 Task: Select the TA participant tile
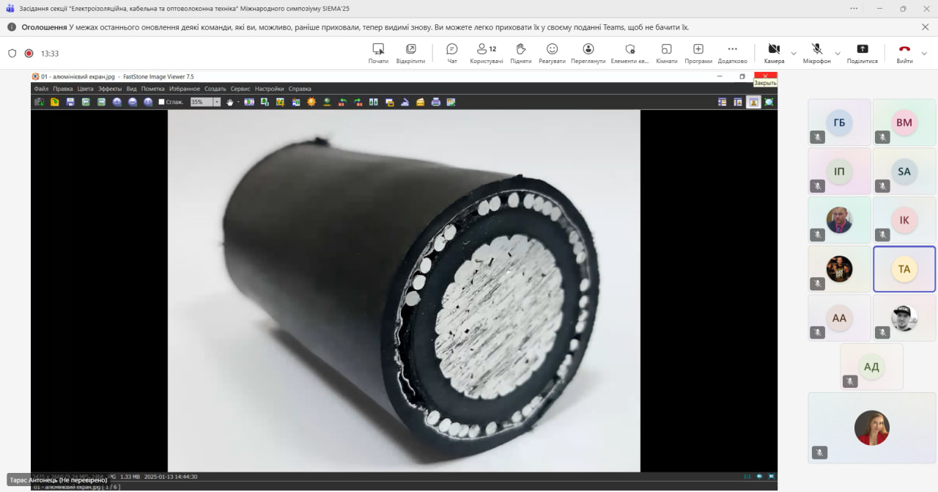coord(904,269)
